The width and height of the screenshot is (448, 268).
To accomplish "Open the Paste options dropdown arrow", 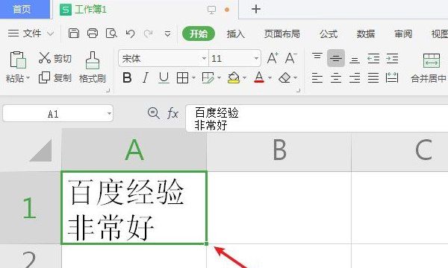I will (x=28, y=77).
